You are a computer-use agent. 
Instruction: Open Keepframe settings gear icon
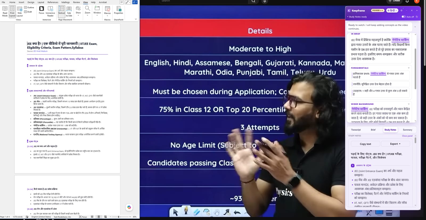402,10
